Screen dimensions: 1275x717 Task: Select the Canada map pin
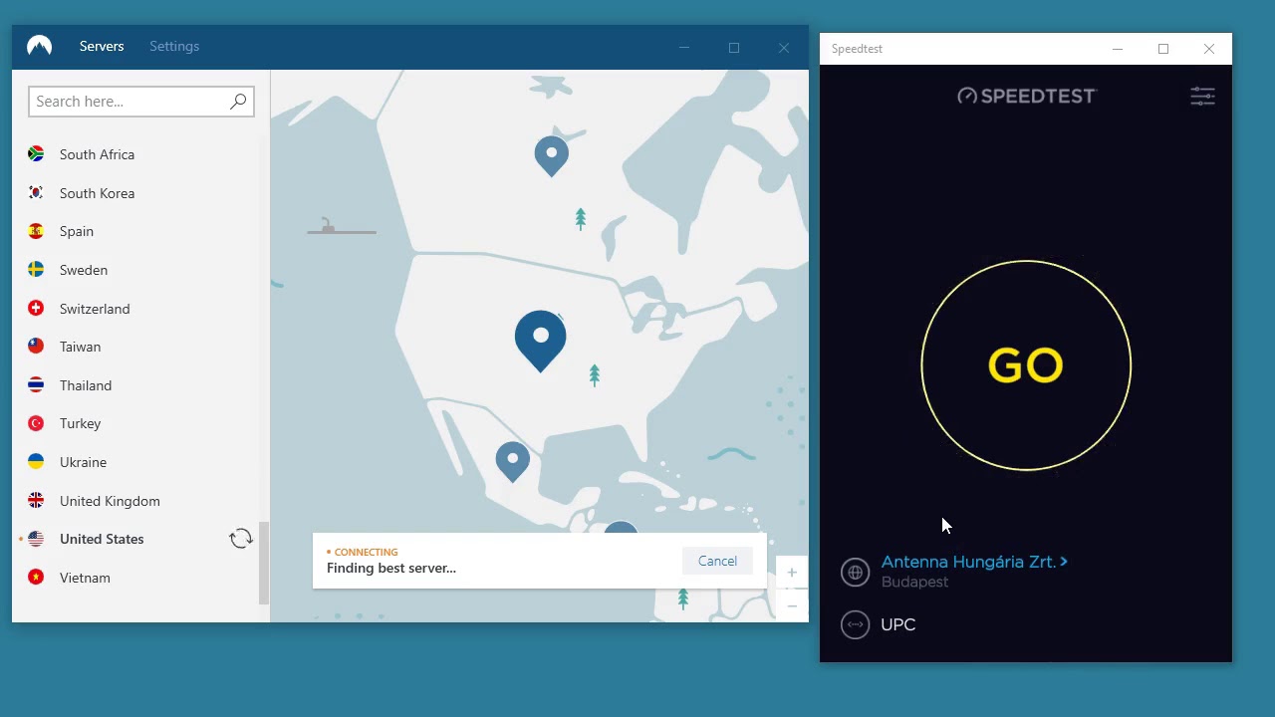(551, 156)
